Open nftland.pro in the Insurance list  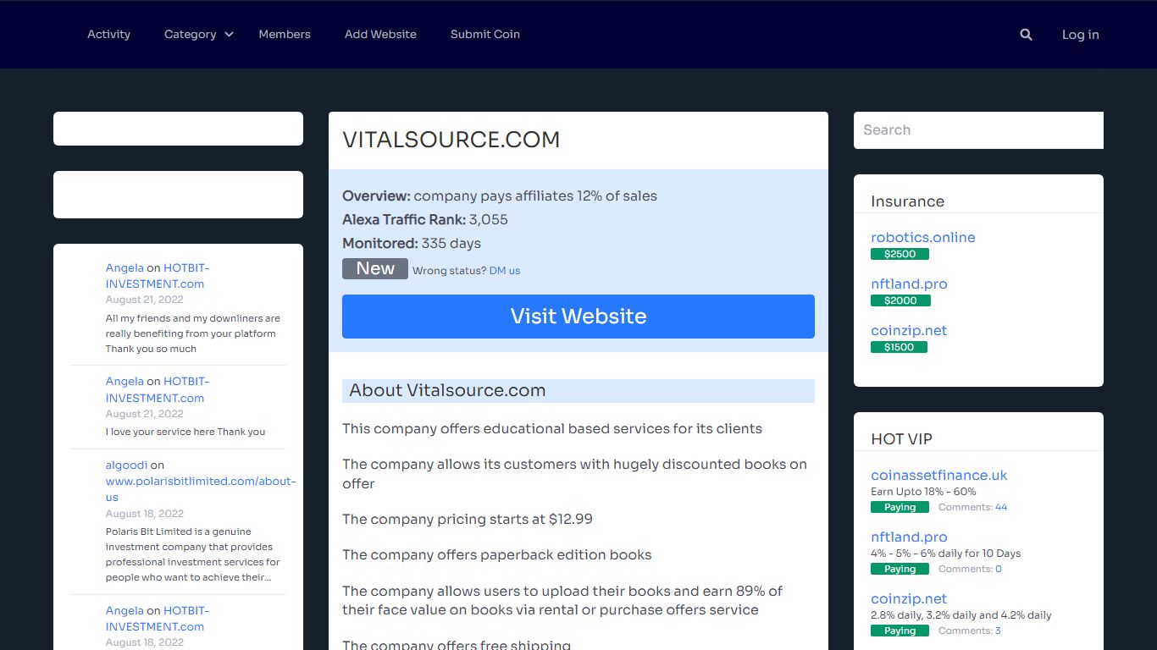909,284
